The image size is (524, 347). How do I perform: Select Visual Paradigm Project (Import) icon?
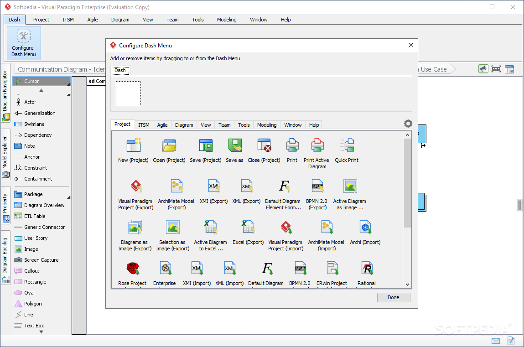(x=286, y=228)
